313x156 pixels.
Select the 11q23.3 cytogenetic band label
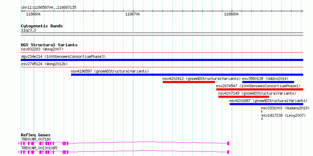(x=28, y=30)
